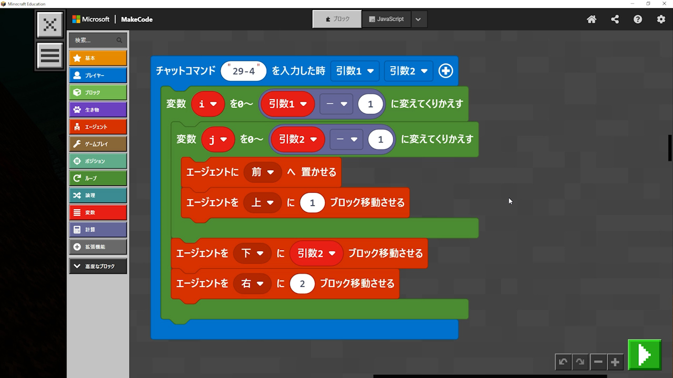Click the X close editor icon

click(x=50, y=25)
